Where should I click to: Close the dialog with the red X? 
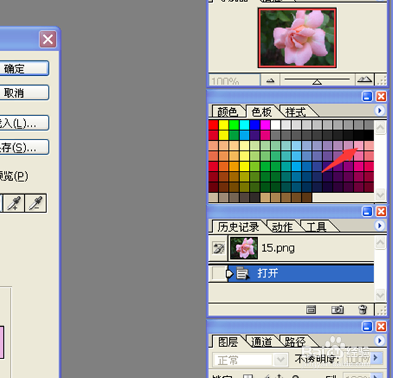[48, 39]
